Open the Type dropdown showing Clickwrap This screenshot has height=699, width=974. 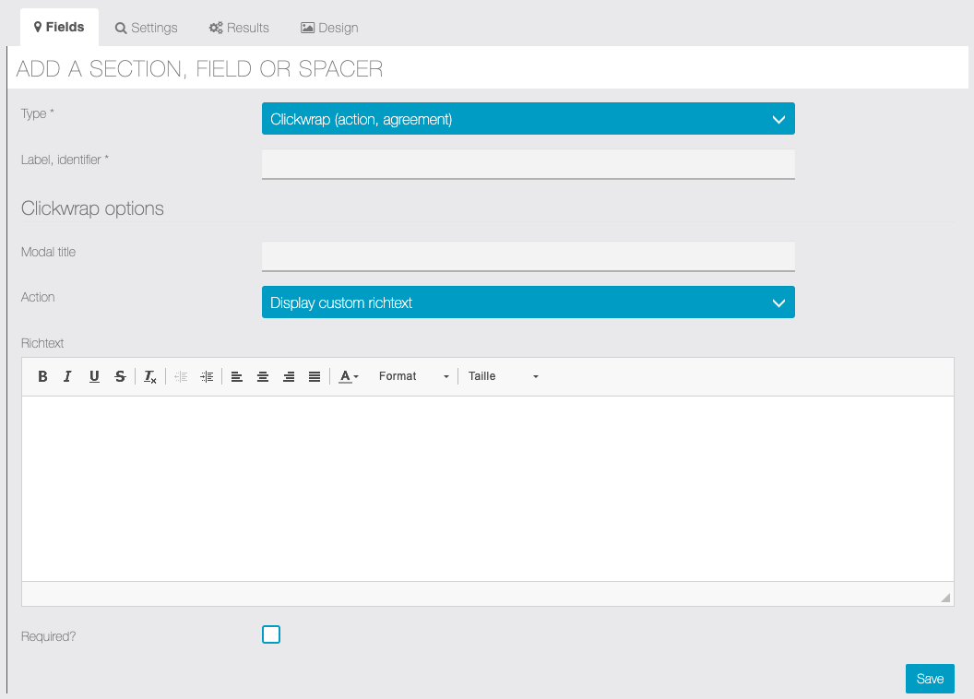[x=528, y=119]
